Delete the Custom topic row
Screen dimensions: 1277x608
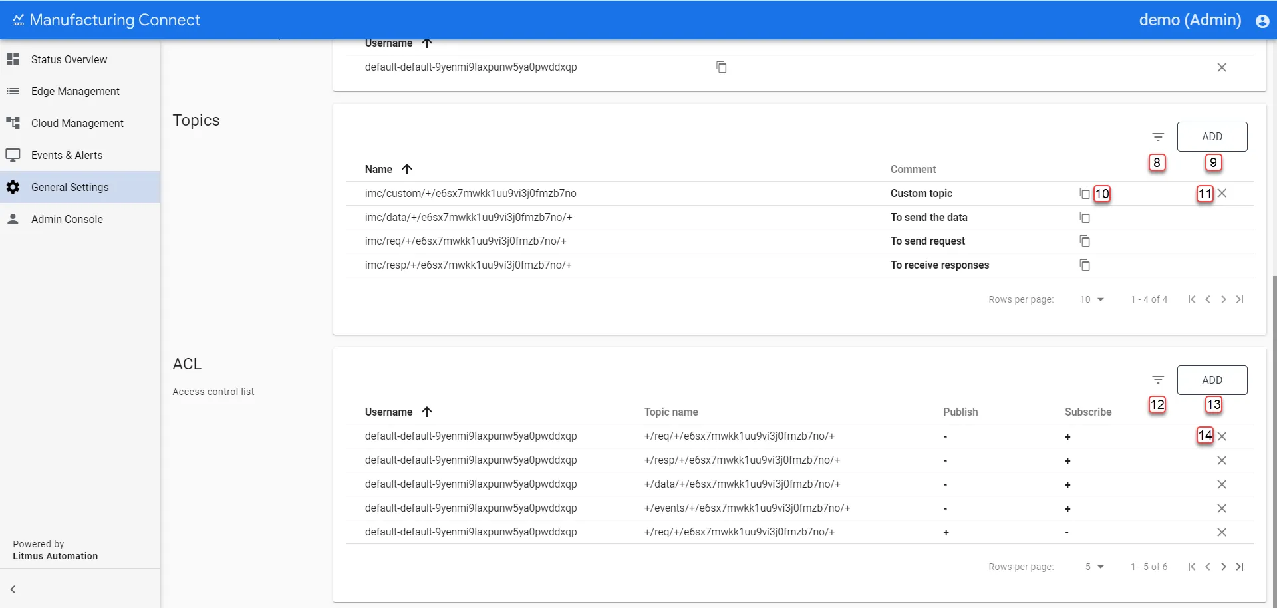click(1222, 194)
